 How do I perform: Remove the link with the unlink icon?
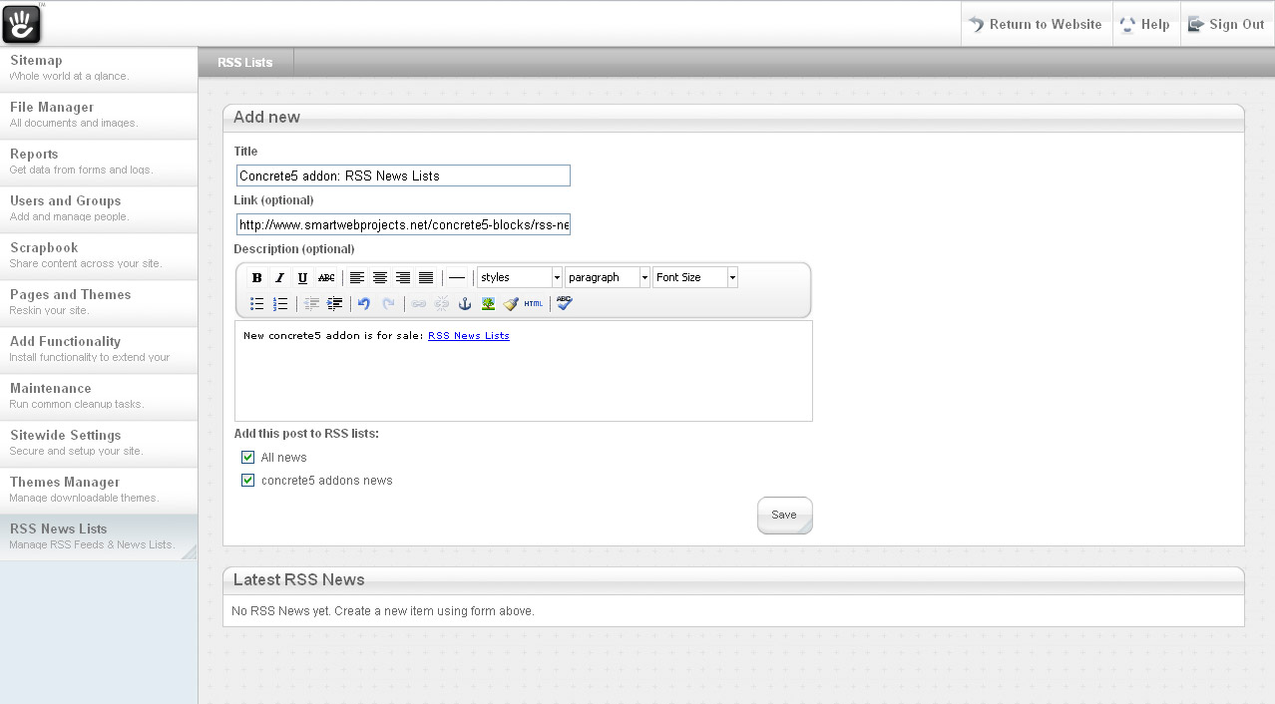point(442,304)
